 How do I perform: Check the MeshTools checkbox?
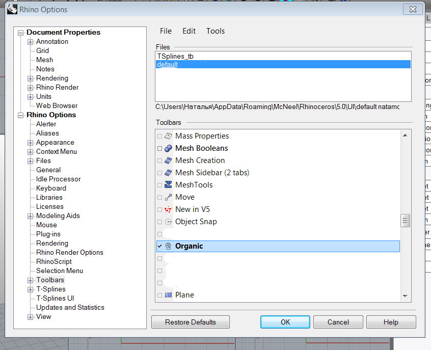coord(159,185)
